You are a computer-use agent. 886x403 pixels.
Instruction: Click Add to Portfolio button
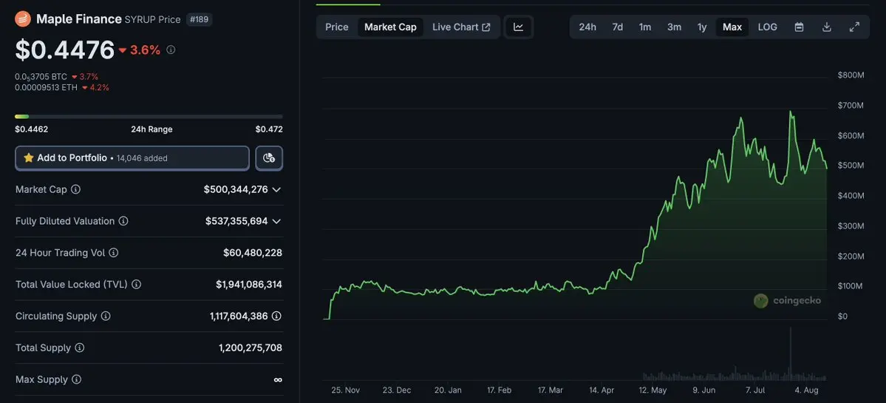tap(132, 158)
